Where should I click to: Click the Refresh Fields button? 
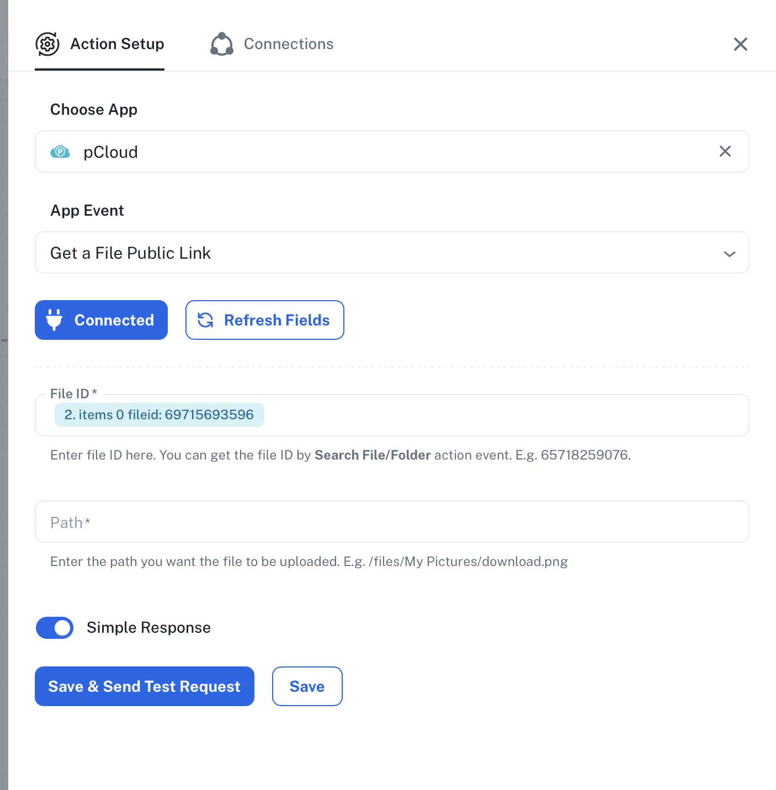pyautogui.click(x=265, y=320)
